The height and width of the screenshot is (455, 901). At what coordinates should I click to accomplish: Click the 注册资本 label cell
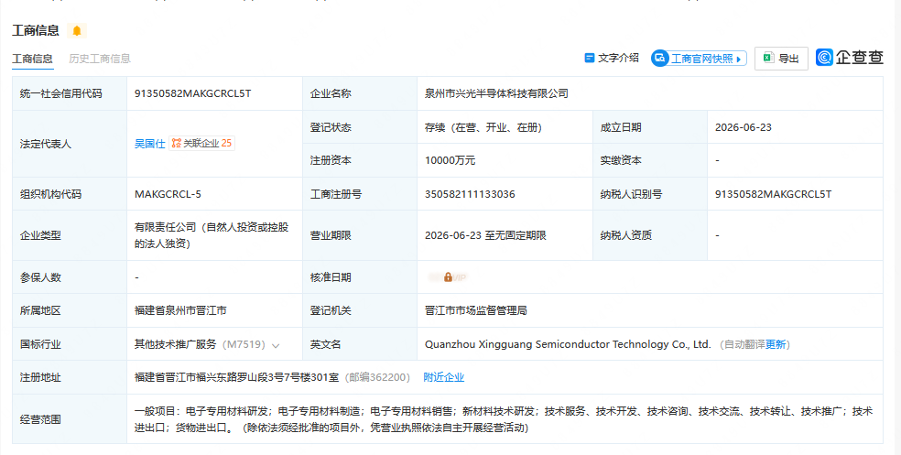click(360, 160)
